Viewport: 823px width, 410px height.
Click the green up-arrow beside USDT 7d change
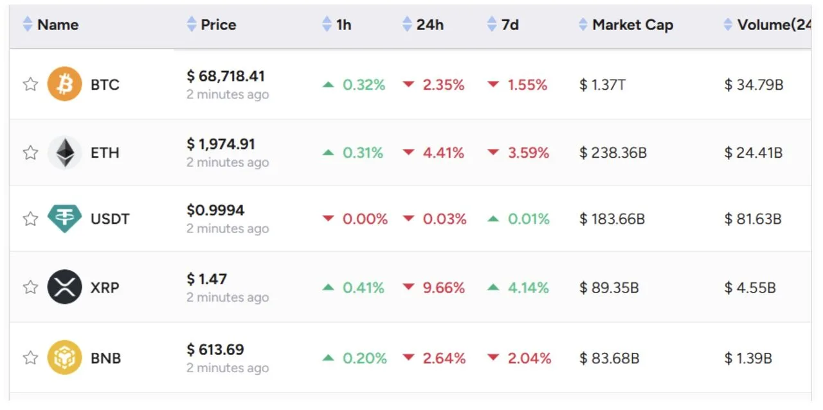494,218
